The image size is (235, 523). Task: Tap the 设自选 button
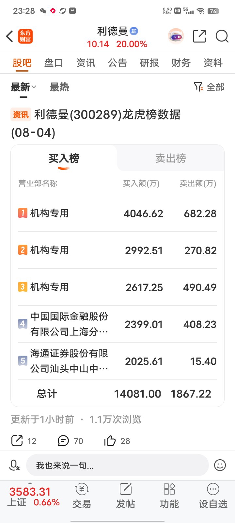[213, 496]
